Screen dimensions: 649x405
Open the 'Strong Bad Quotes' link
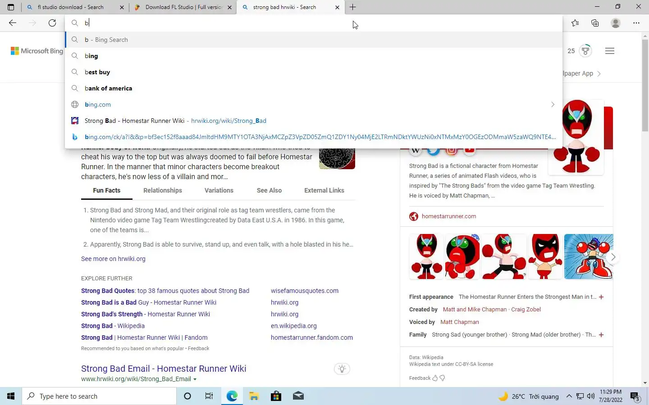[165, 291]
